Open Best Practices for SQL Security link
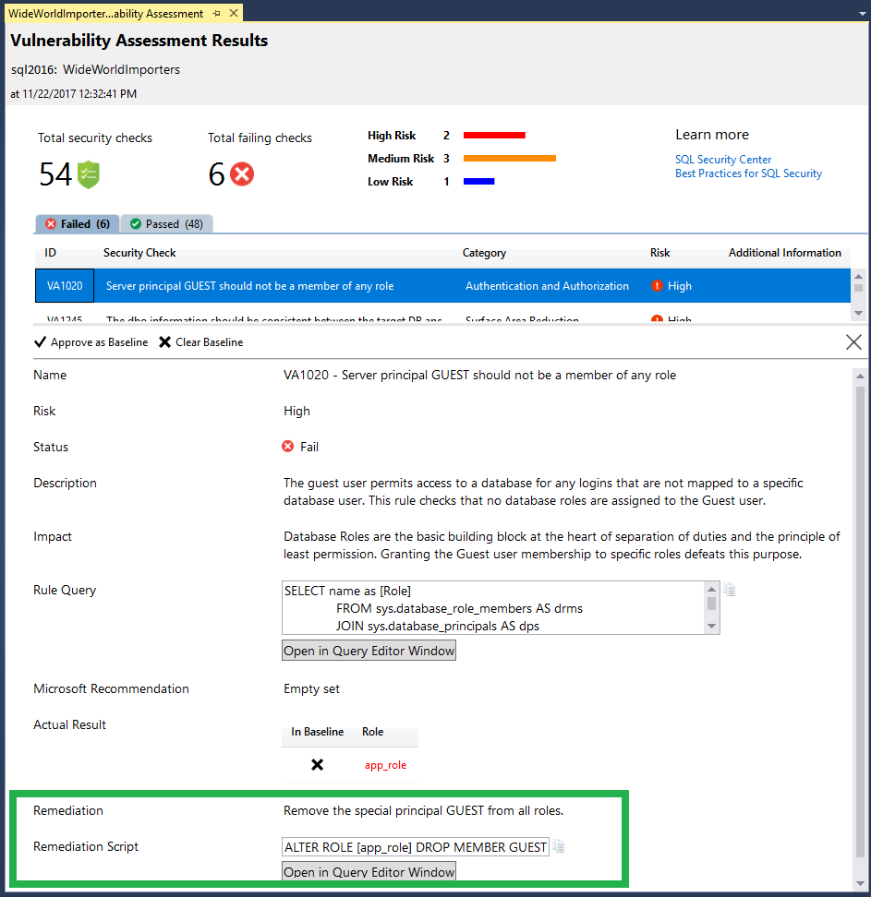The width and height of the screenshot is (871, 897). (746, 173)
